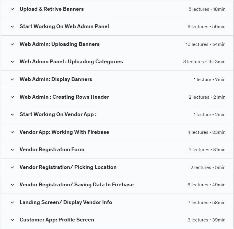Expand chevron for Web Admin Panel : Uploading Categories
Image resolution: width=234 pixels, height=229 pixels.
point(12,62)
